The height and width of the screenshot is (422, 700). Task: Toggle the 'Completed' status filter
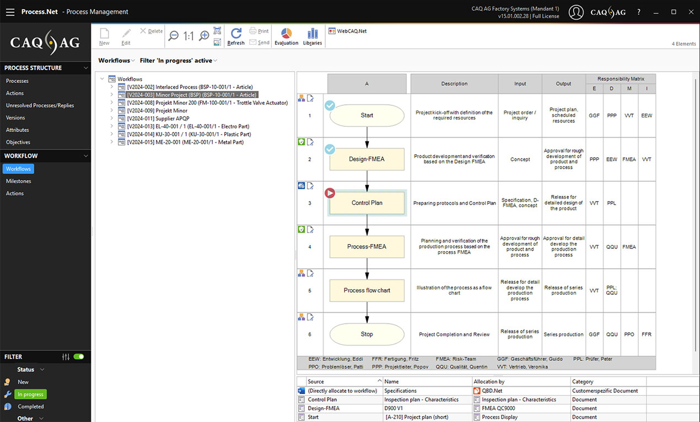pyautogui.click(x=30, y=407)
